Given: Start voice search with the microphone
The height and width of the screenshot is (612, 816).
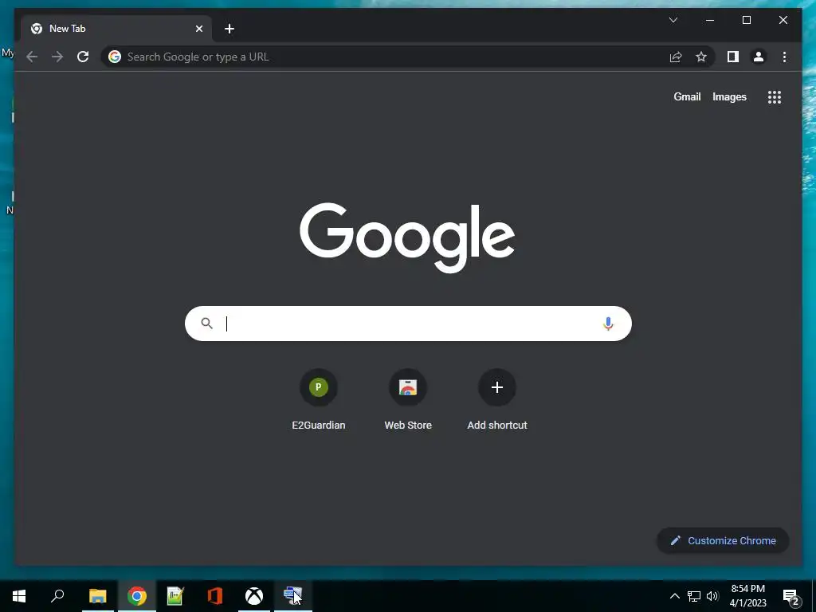Looking at the screenshot, I should point(608,324).
